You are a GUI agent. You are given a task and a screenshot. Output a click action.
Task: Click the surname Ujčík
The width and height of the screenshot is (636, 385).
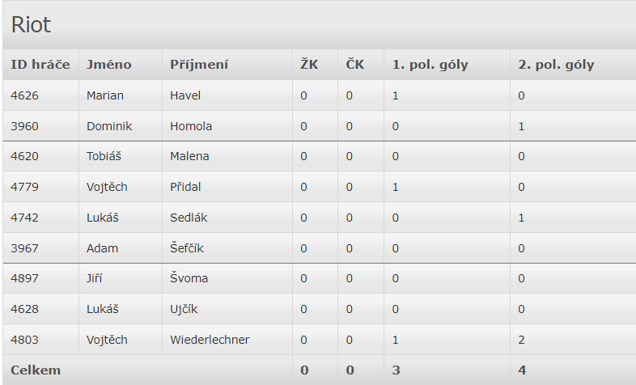(x=184, y=309)
